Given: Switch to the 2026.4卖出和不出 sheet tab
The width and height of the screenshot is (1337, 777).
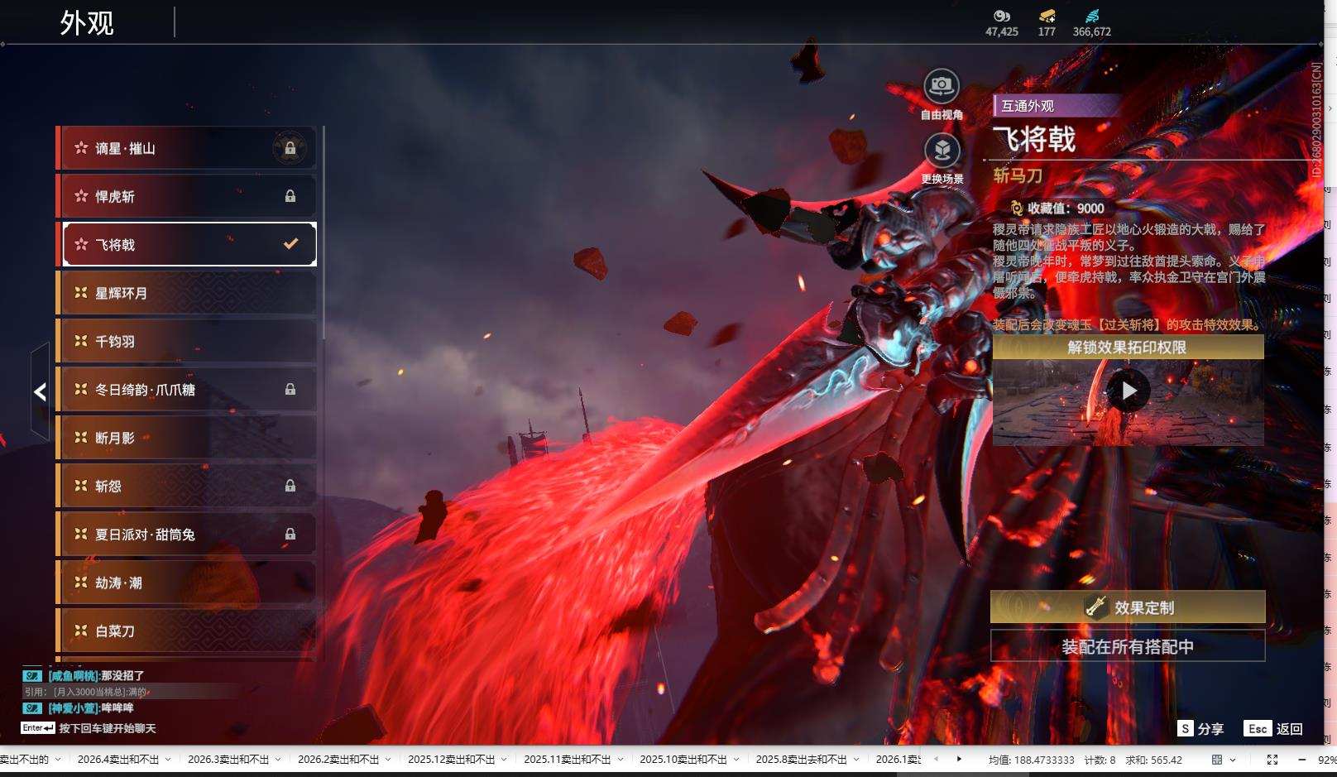Looking at the screenshot, I should (118, 760).
